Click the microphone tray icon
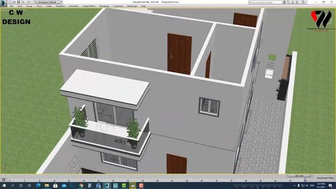This screenshot has width=336, height=189. 299,185
